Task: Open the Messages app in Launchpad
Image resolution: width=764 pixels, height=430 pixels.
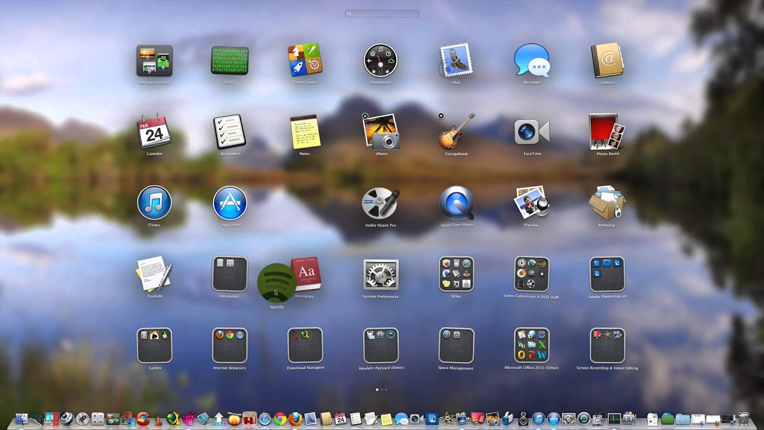Action: (x=532, y=60)
